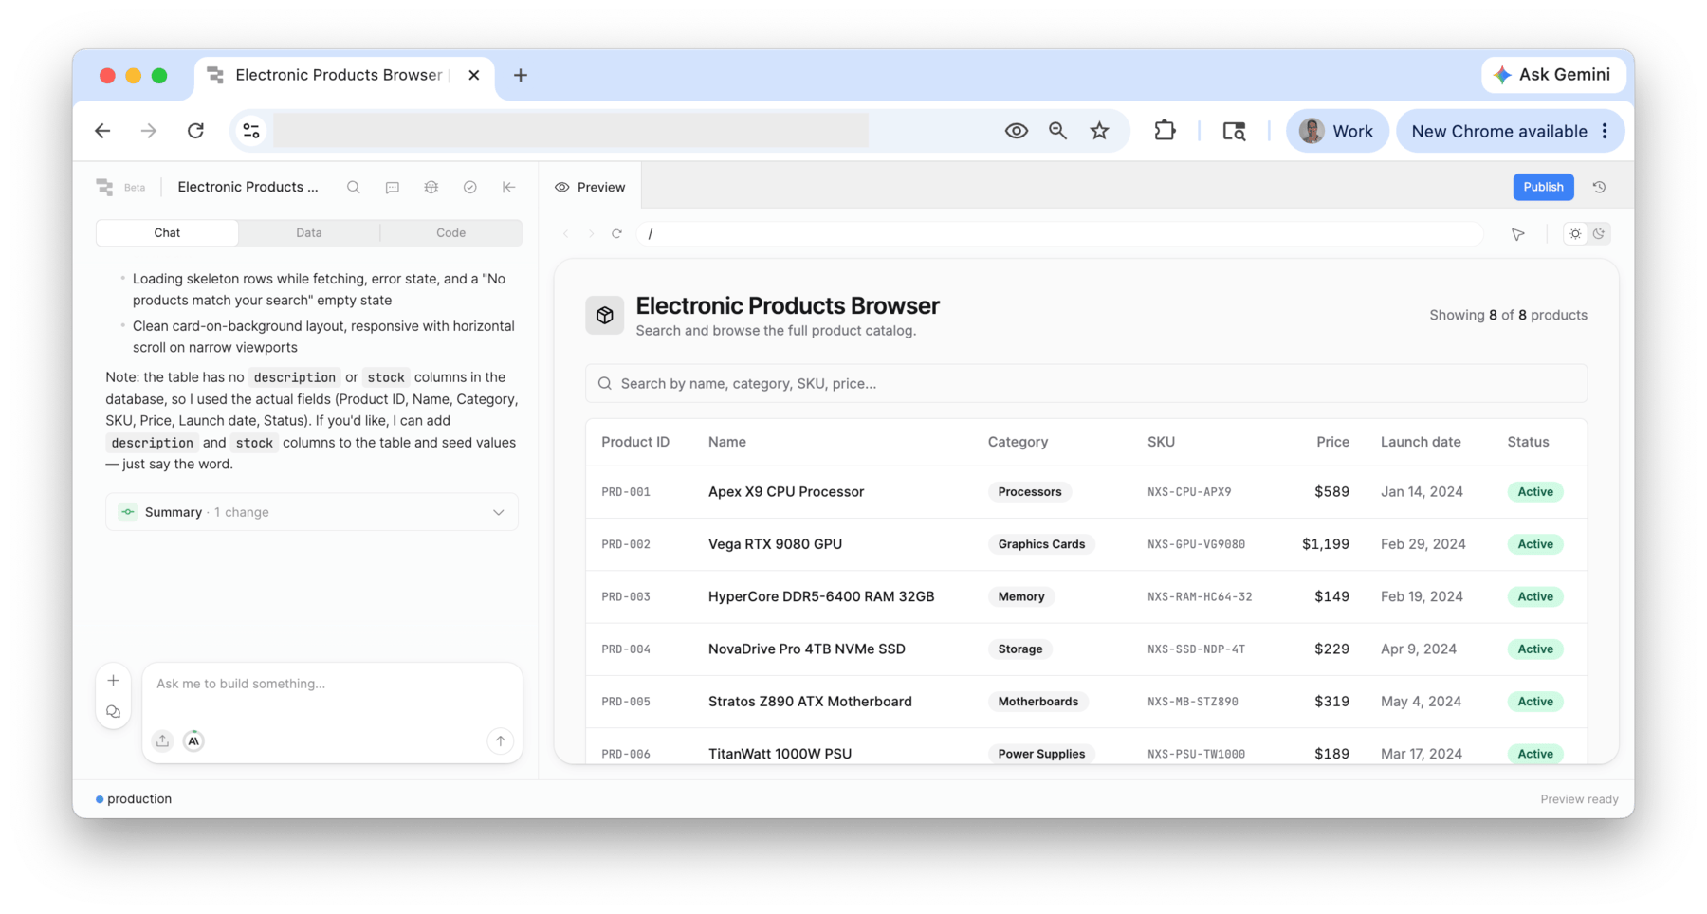1707x914 pixels.
Task: Open the AI model selector icon
Action: click(x=193, y=740)
